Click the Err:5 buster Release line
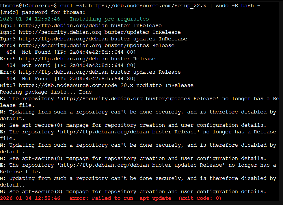The height and width of the screenshot is (205, 283). click(x=81, y=59)
